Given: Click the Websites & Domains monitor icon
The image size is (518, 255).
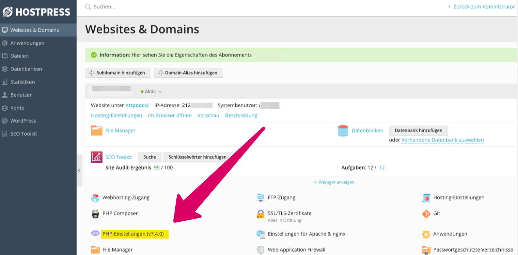Looking at the screenshot, I should tap(5, 30).
